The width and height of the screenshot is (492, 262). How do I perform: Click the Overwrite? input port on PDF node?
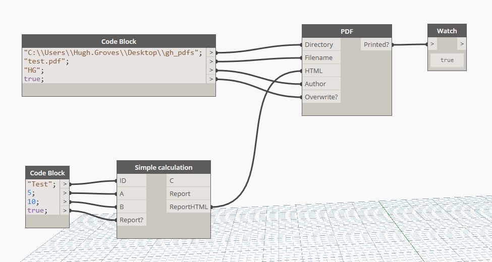click(321, 97)
